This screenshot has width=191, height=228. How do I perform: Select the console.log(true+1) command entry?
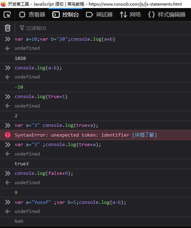click(x=41, y=97)
